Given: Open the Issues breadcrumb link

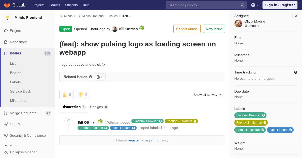Looking at the screenshot, I should click(113, 16).
